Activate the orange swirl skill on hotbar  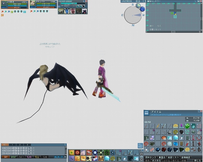point(77,158)
